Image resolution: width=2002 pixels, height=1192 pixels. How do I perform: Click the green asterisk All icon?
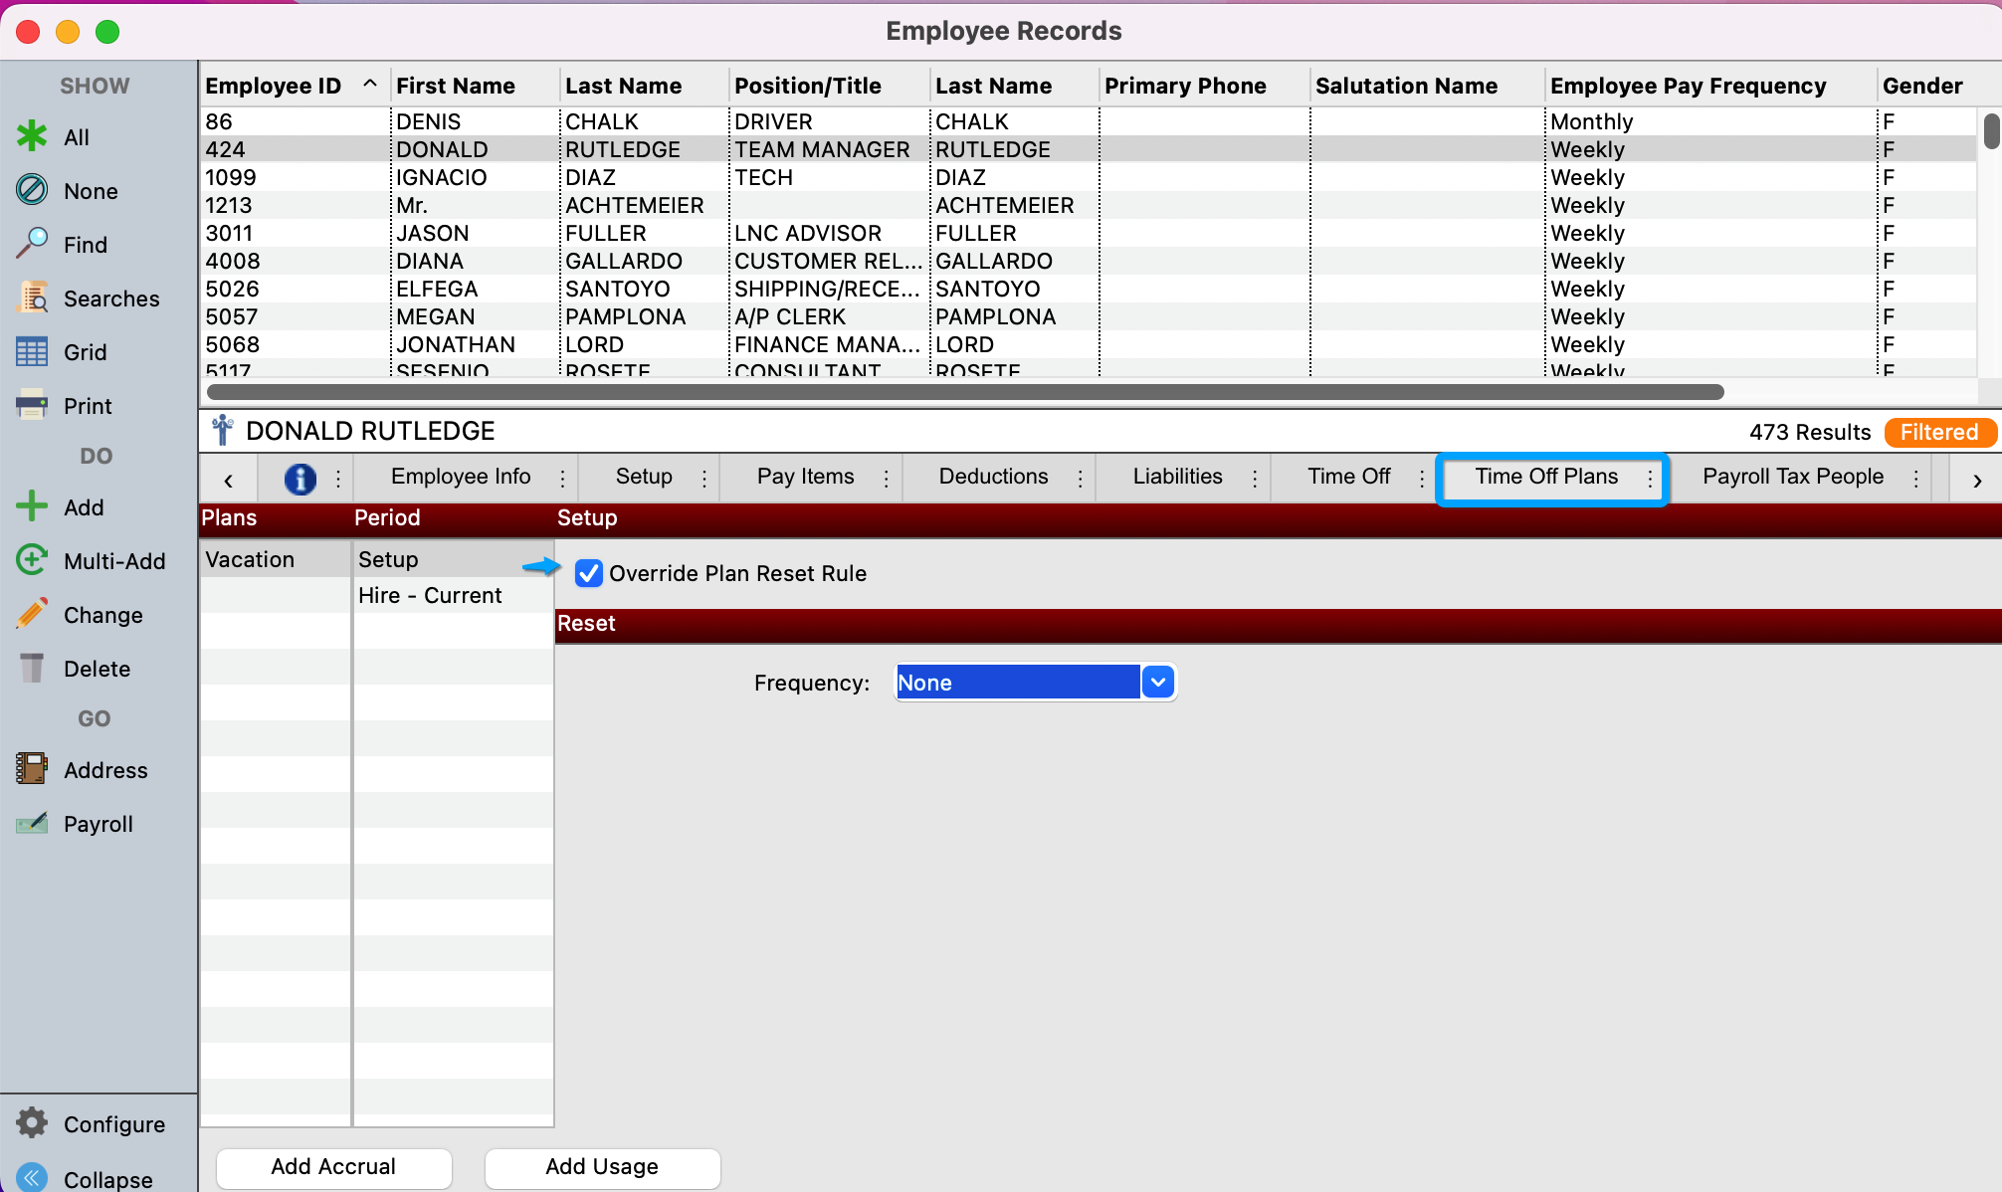32,137
